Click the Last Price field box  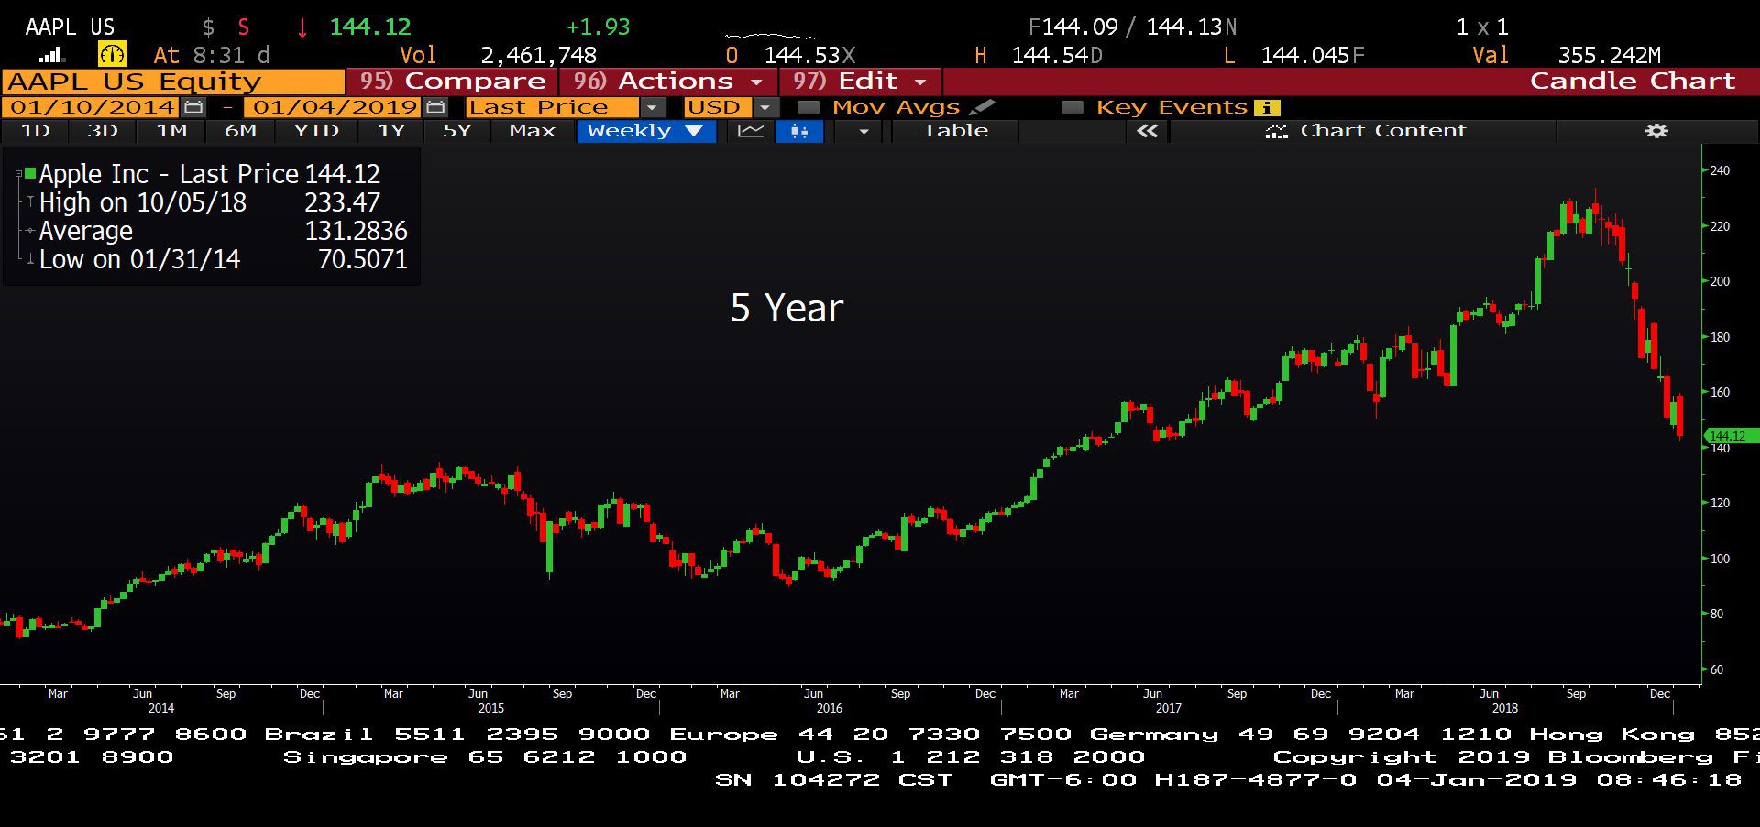[x=552, y=107]
